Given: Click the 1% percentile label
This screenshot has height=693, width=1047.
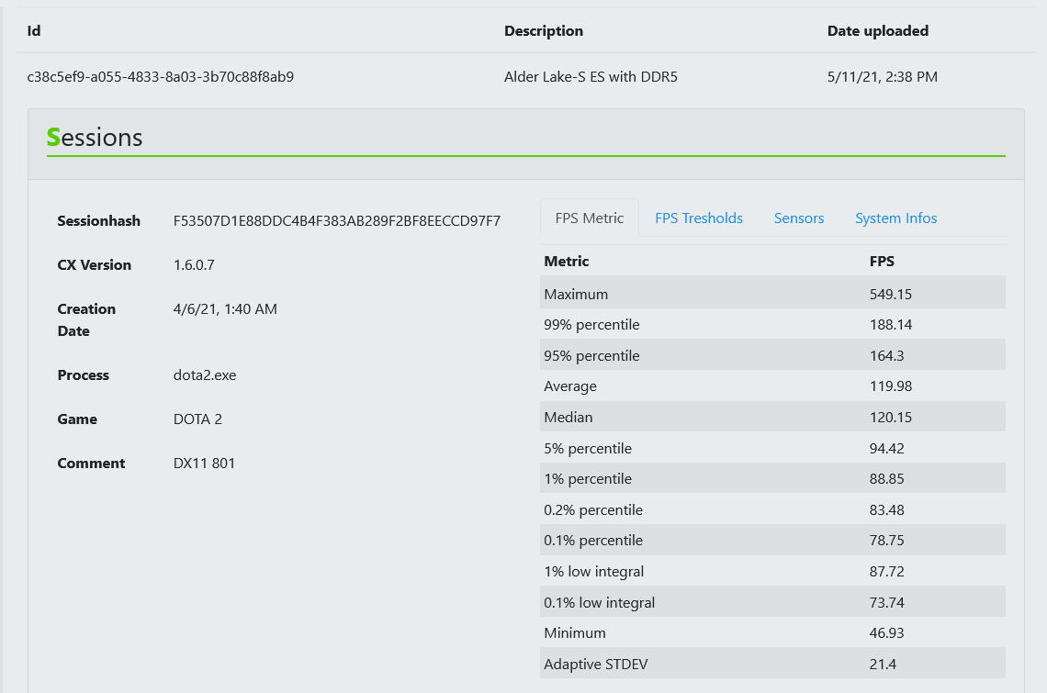Looking at the screenshot, I should click(x=588, y=479).
